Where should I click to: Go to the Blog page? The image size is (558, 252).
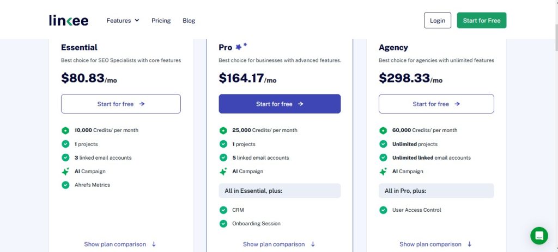point(189,21)
